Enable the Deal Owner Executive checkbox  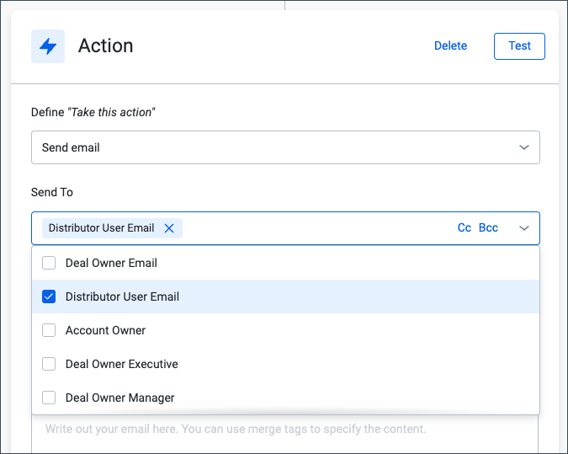click(x=49, y=364)
